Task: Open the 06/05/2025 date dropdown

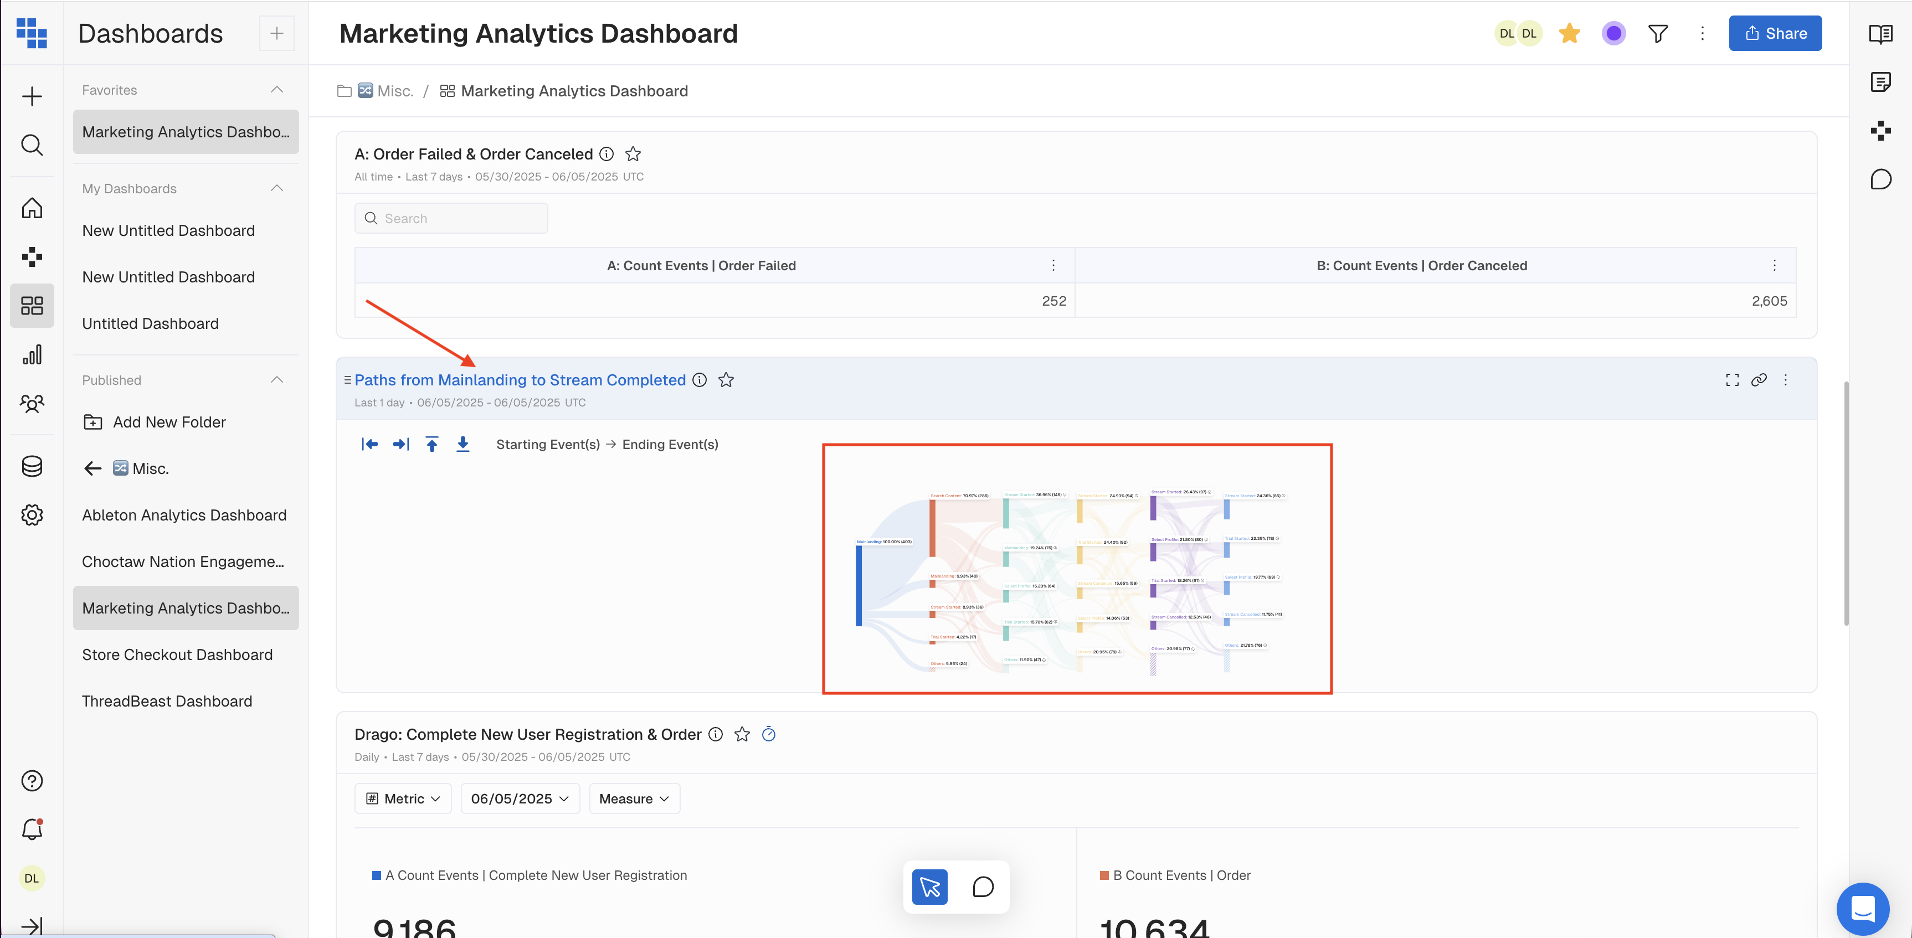Action: pos(520,798)
